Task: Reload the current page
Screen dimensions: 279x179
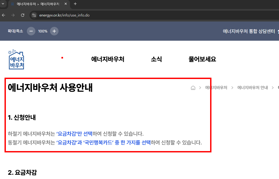Action: point(23,15)
